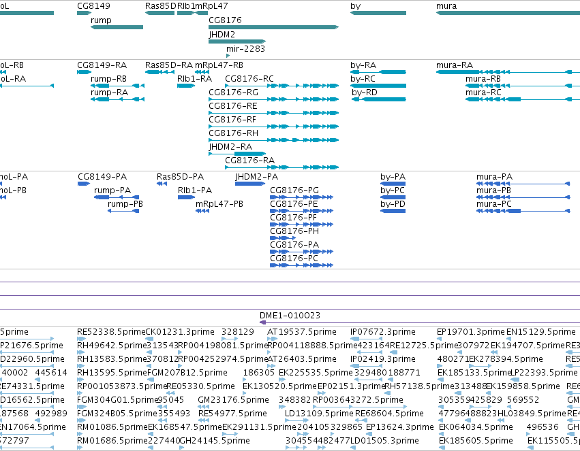Select transcript Ras85D-RA

169,65
